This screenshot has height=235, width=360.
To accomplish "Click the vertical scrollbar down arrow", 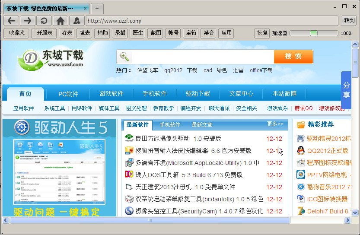I will tap(355, 213).
